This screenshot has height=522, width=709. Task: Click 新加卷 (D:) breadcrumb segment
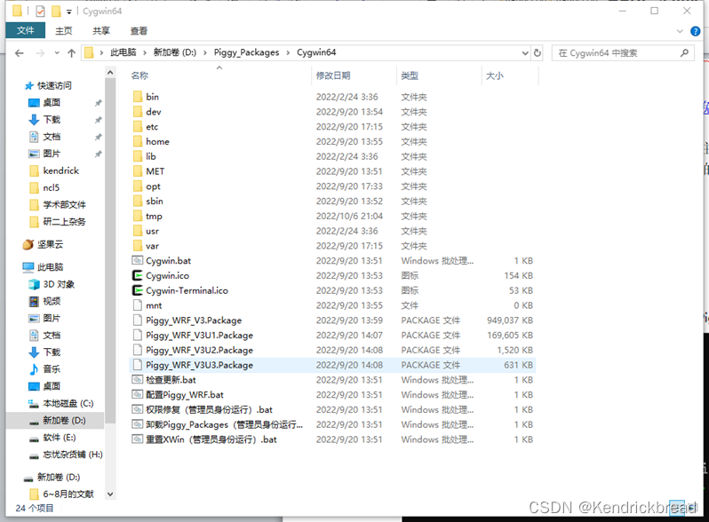pyautogui.click(x=175, y=52)
